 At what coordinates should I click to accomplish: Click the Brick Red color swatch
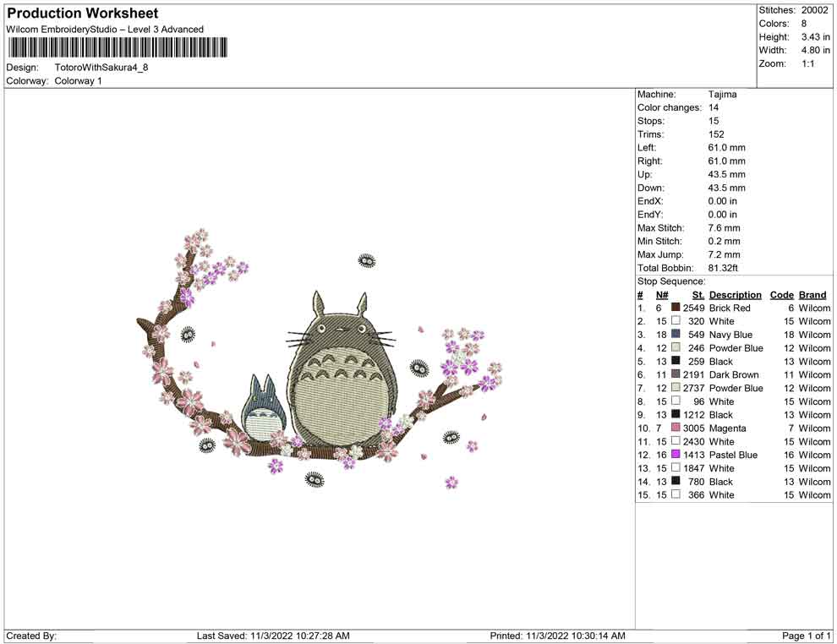click(x=676, y=308)
